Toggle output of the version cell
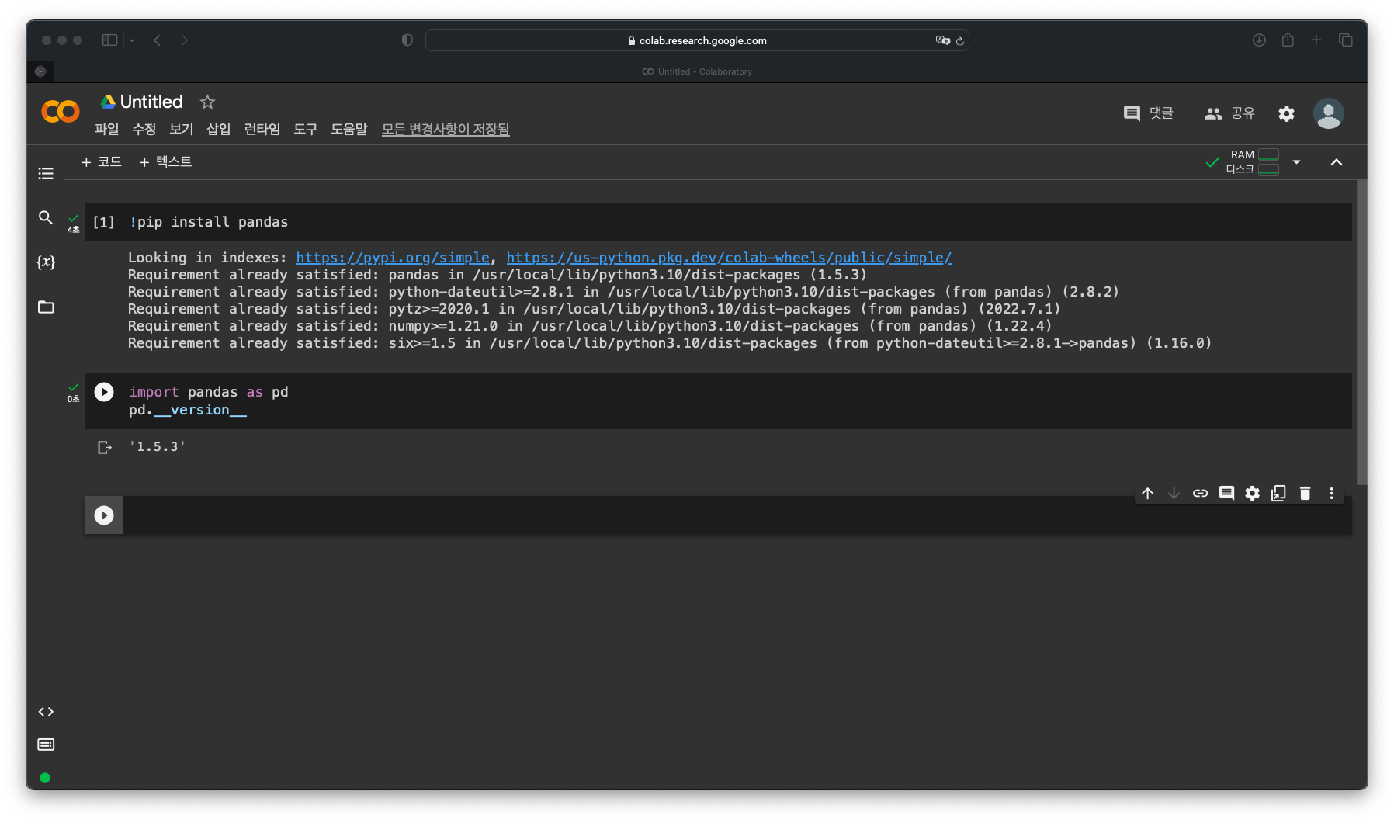Image resolution: width=1394 pixels, height=822 pixels. [105, 447]
